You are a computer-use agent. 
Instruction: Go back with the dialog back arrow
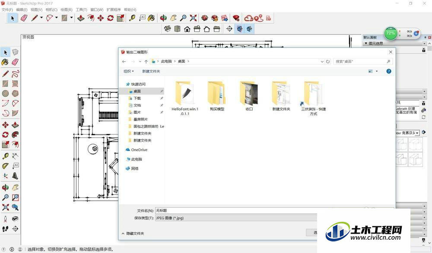124,61
